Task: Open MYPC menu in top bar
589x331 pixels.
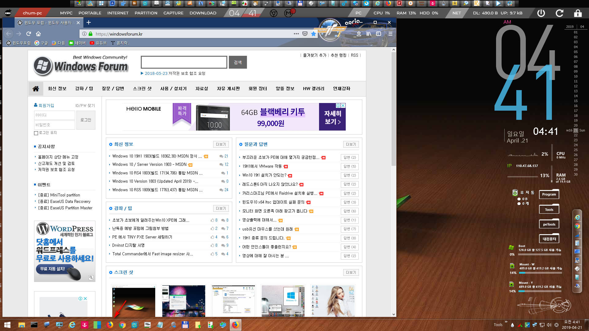Action: pos(66,13)
